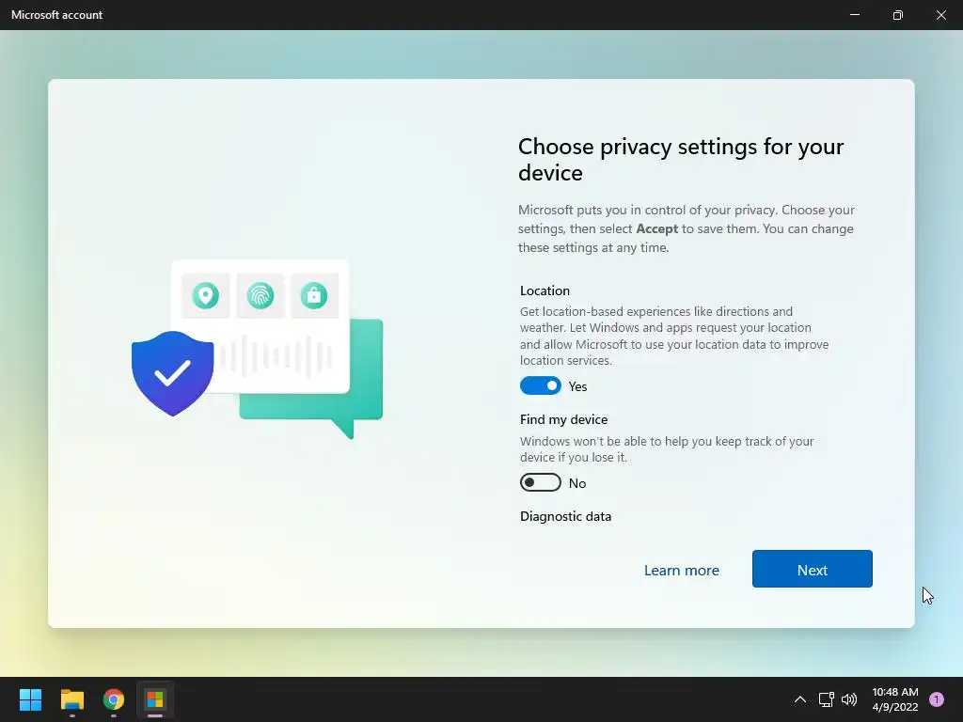Click the No label beside Find my device
963x722 pixels.
[577, 483]
